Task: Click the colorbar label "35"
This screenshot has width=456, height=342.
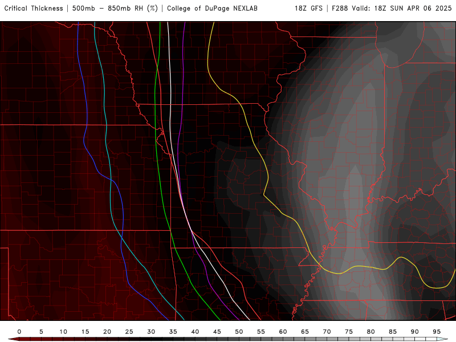Action: click(173, 332)
